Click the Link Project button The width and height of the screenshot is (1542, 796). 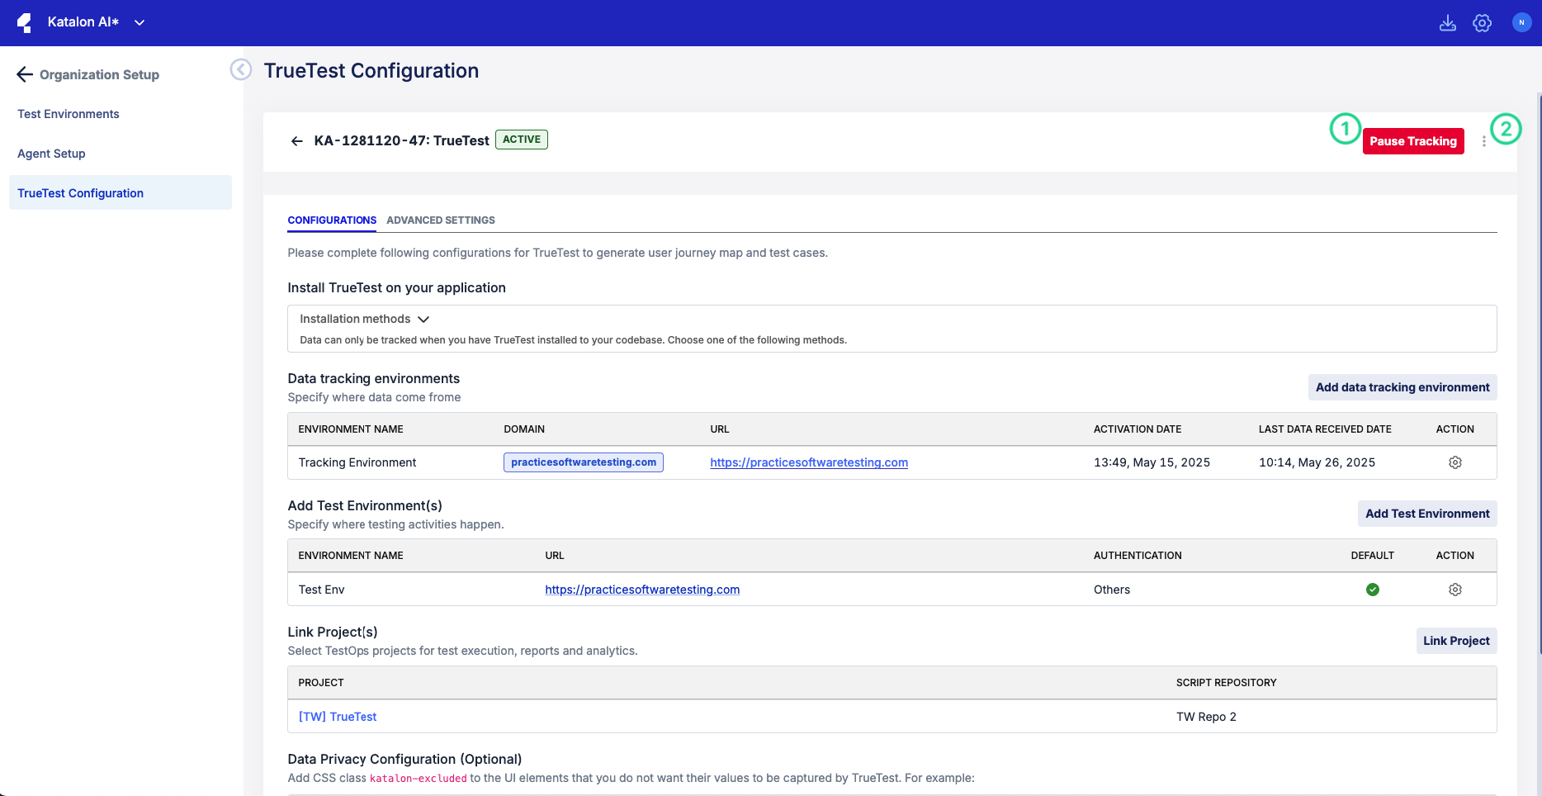coord(1456,641)
